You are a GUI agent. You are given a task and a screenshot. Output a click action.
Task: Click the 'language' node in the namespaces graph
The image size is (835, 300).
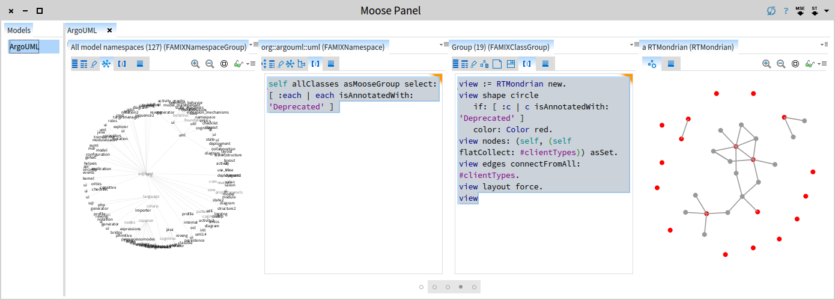151,197
